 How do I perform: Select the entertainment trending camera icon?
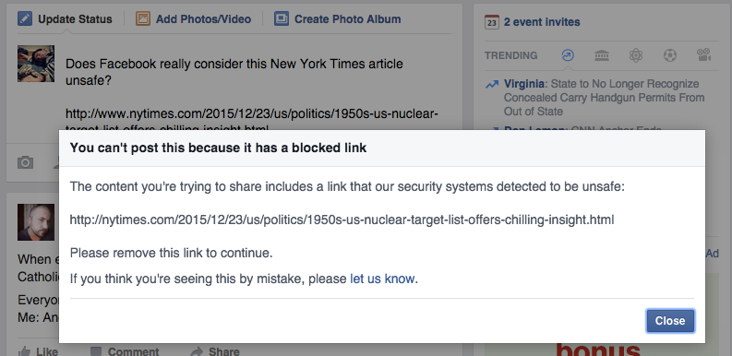pos(704,55)
